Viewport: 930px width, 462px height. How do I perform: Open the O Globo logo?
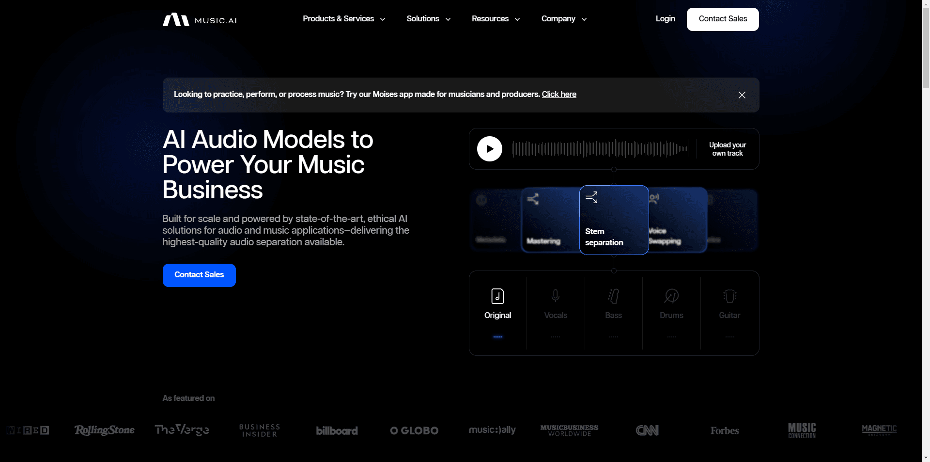[415, 430]
